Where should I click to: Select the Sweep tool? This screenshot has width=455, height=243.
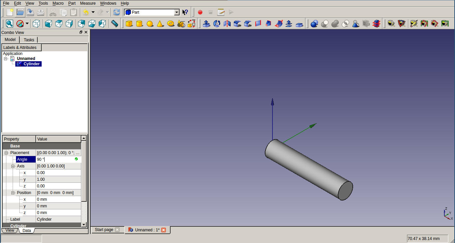279,24
